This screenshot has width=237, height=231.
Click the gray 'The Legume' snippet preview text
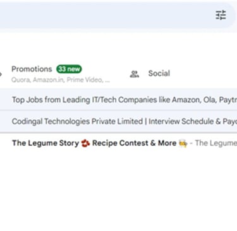tap(216, 143)
